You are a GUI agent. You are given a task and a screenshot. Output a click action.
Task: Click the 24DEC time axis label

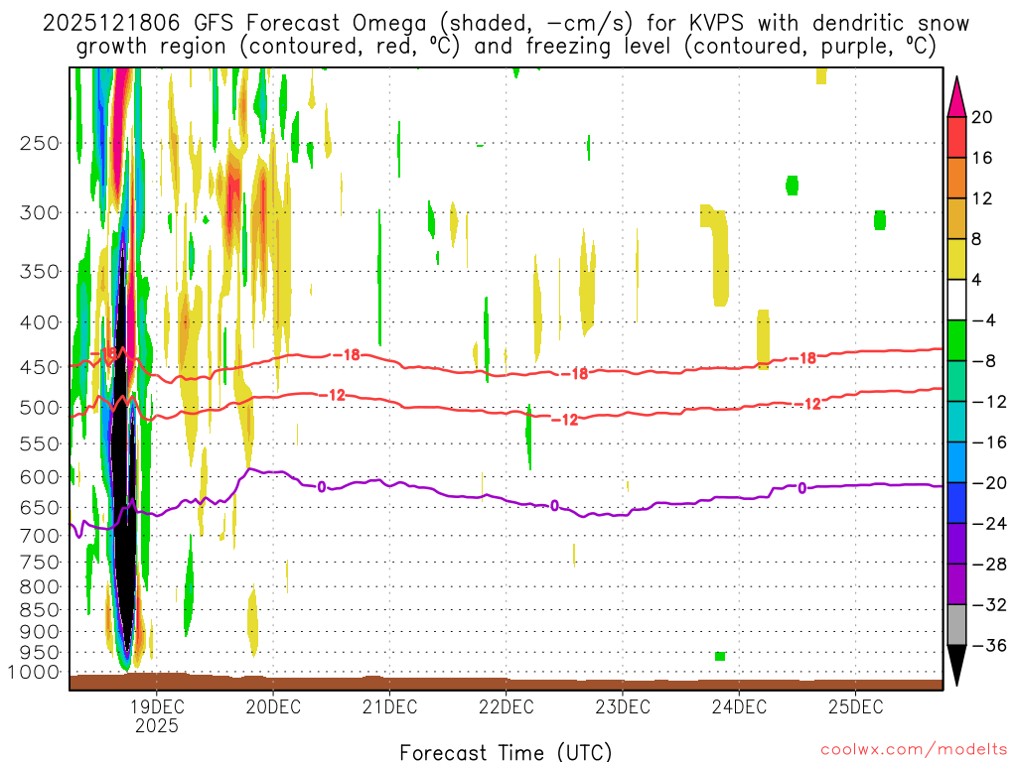[x=739, y=706]
